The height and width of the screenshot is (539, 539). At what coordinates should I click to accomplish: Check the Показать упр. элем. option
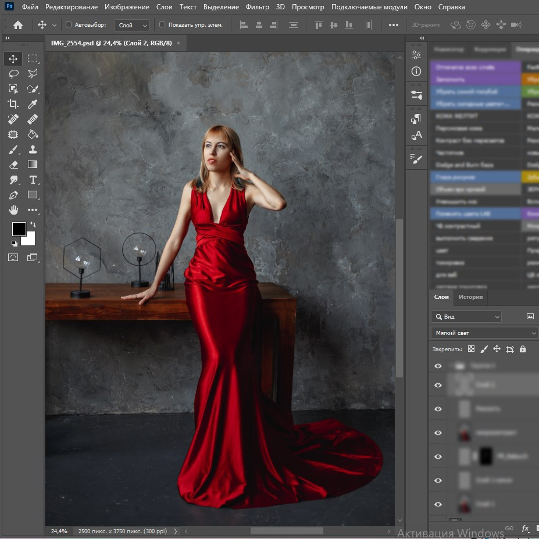[162, 25]
